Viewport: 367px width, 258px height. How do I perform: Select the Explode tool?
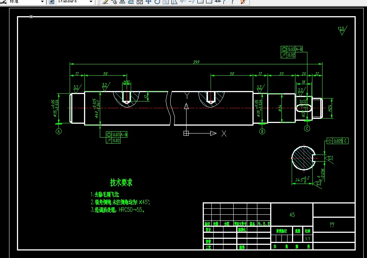[243, 2]
